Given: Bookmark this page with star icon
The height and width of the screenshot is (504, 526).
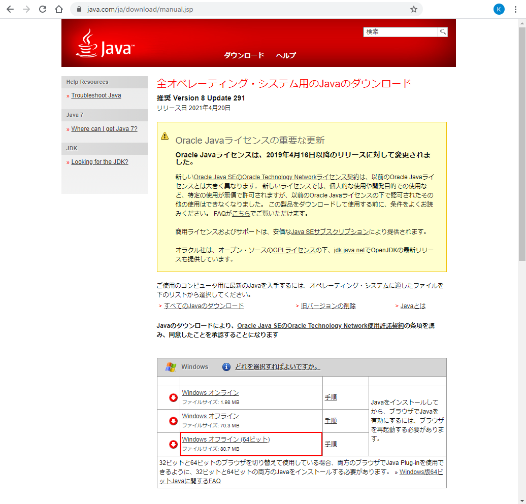Looking at the screenshot, I should pyautogui.click(x=414, y=9).
